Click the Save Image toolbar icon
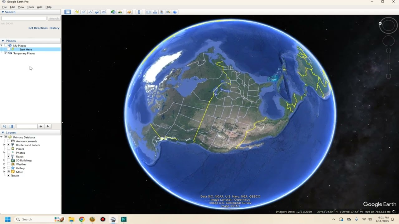The width and height of the screenshot is (399, 224). coord(162,12)
